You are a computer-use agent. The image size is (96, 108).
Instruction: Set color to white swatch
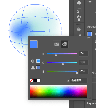(39, 80)
